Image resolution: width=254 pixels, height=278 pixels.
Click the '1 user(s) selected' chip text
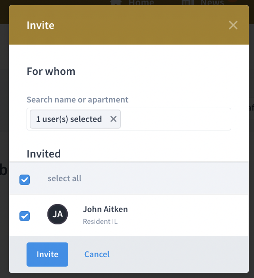coord(69,119)
